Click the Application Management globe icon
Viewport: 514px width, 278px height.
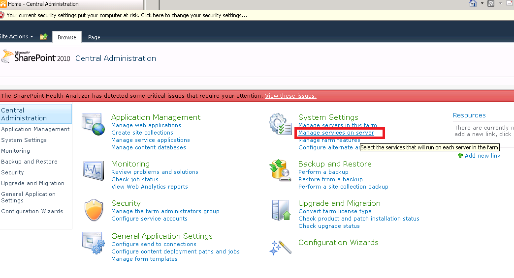[x=94, y=124]
